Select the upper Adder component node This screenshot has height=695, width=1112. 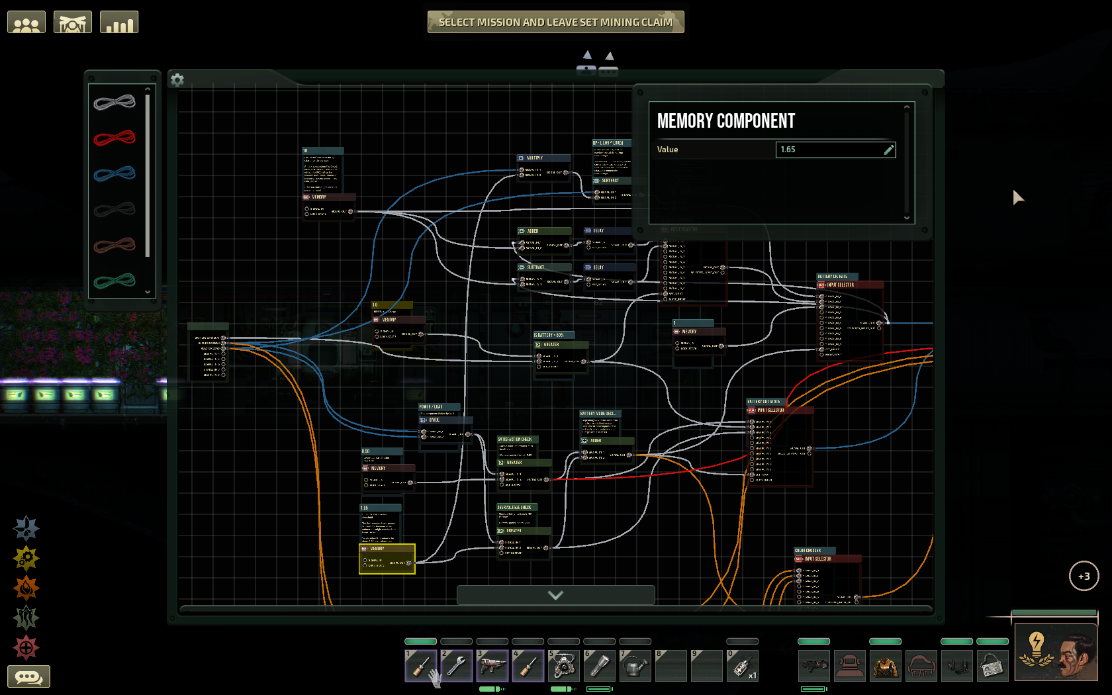click(x=543, y=240)
